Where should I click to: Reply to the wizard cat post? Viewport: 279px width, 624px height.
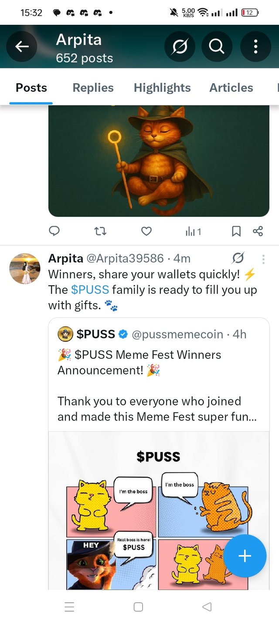54,231
